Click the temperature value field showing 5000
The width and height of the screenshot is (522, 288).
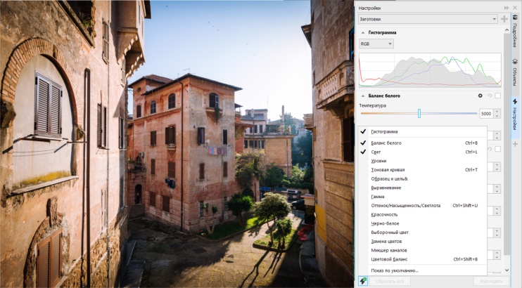[x=486, y=113]
